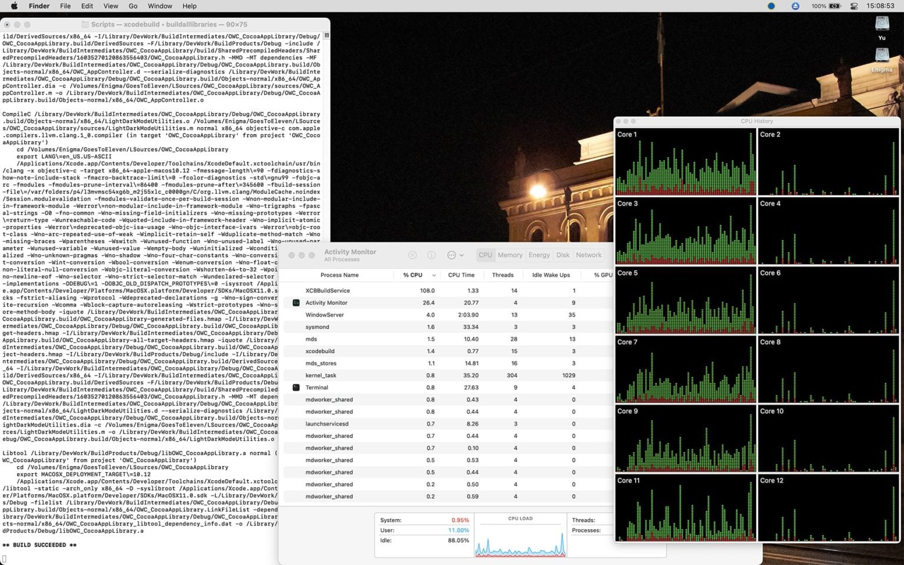Open the Energy tab
The height and width of the screenshot is (565, 904).
click(x=539, y=255)
